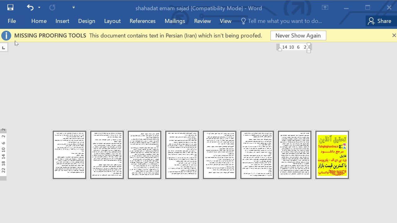
Task: Click the tab stop selector at ruler corner
Action: tap(3, 48)
